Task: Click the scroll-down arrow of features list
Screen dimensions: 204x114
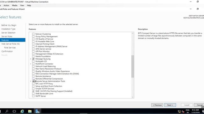Action: pos(133,97)
